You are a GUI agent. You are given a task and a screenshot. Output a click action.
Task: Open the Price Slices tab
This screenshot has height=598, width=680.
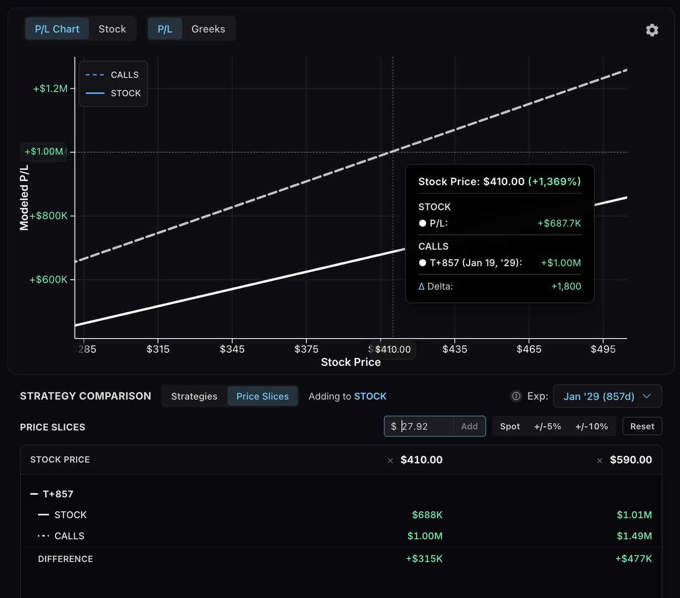pyautogui.click(x=262, y=396)
